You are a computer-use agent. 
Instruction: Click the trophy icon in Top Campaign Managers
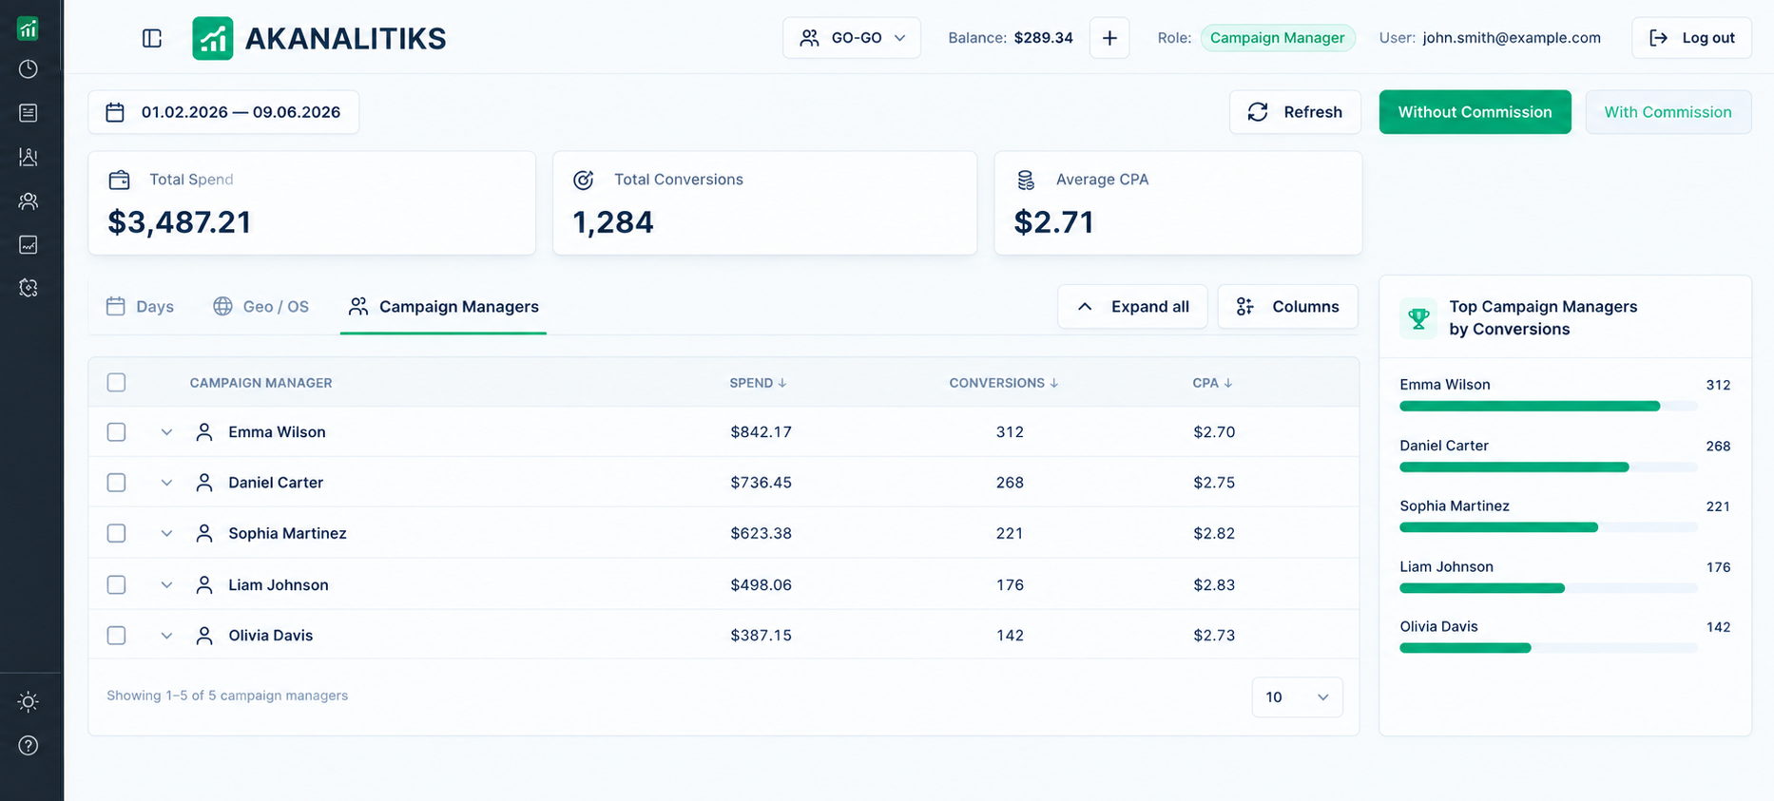(x=1418, y=318)
